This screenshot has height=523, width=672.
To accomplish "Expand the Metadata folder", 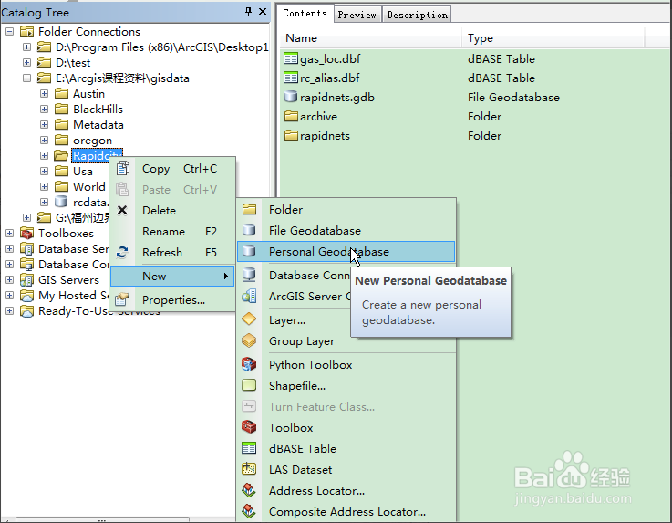I will 44,124.
